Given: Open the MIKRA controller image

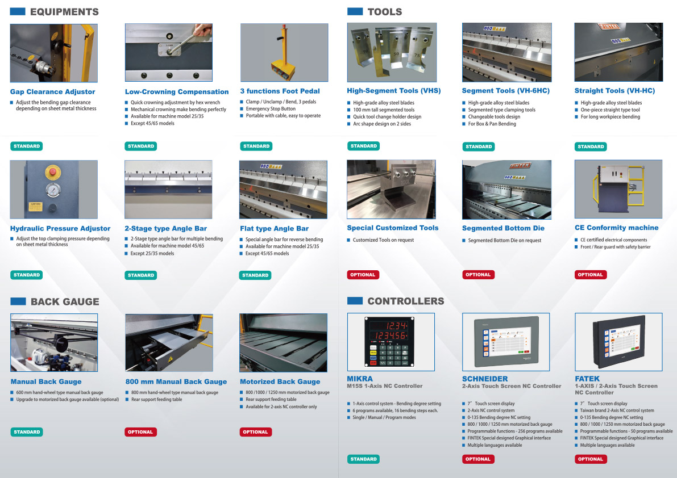Looking at the screenshot, I should 391,342.
